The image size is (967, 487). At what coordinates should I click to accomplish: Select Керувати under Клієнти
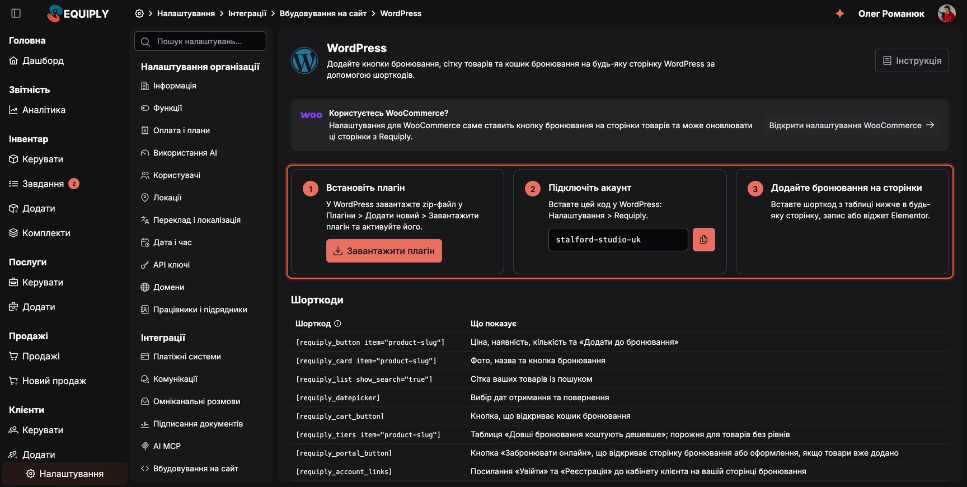[x=36, y=430]
